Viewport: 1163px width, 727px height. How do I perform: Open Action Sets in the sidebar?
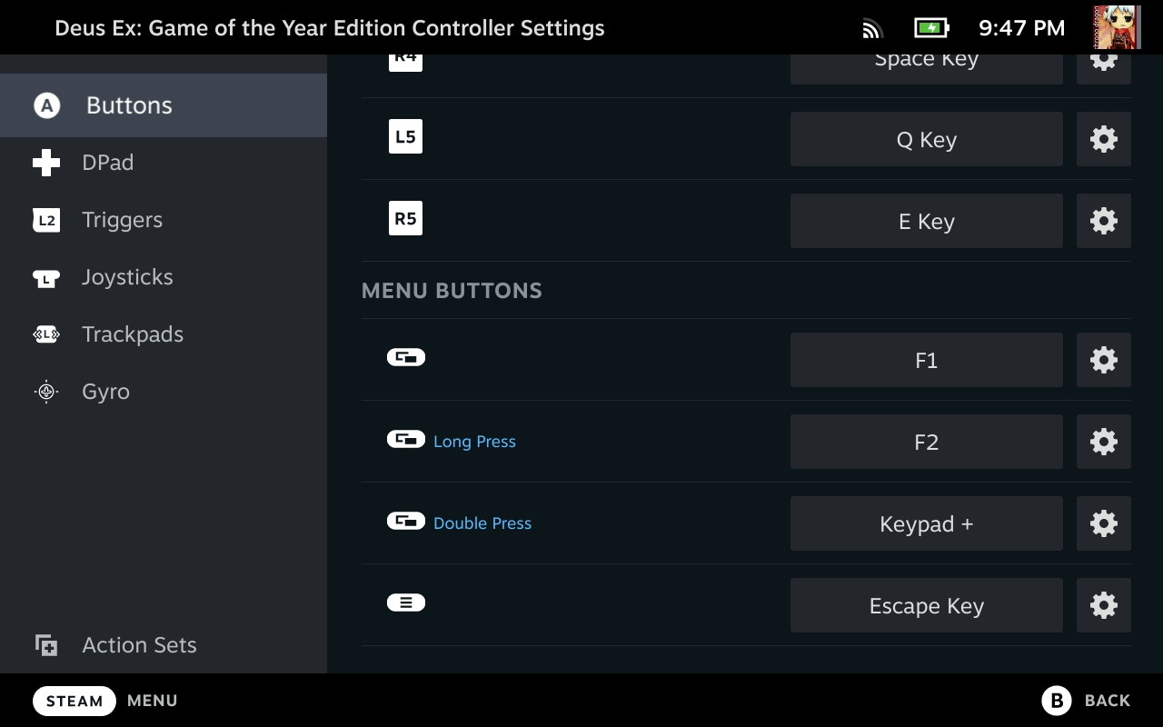click(138, 645)
